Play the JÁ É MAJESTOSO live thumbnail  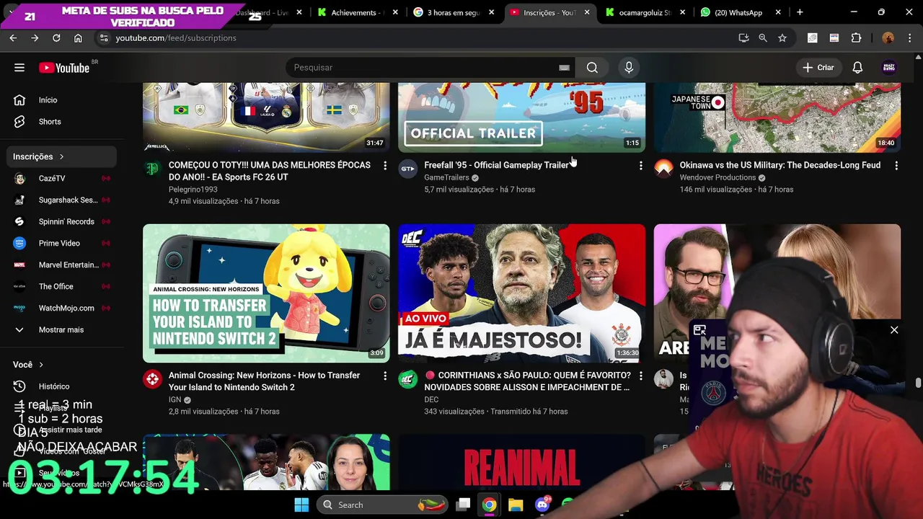[521, 293]
